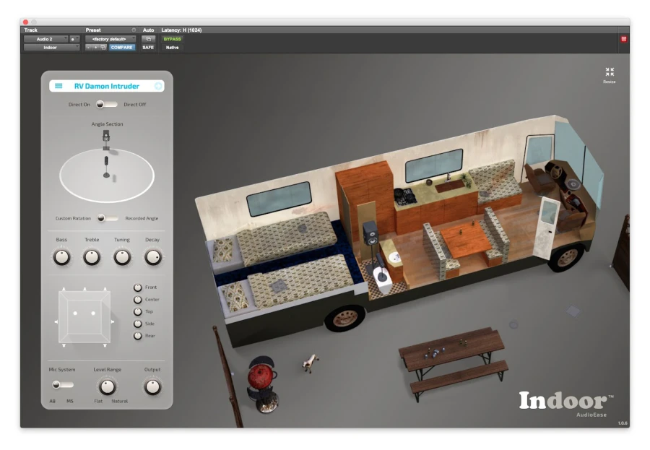The width and height of the screenshot is (650, 450).
Task: Toggle the Rear speaker knob
Action: pos(138,336)
